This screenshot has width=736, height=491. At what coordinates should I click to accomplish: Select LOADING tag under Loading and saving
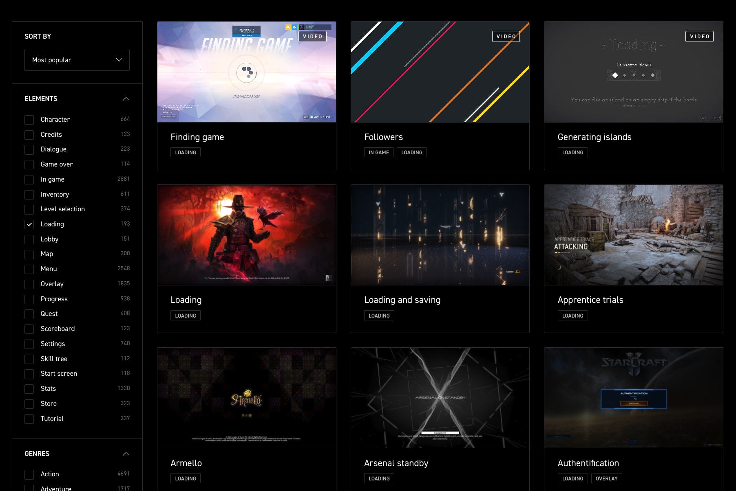[x=379, y=316]
